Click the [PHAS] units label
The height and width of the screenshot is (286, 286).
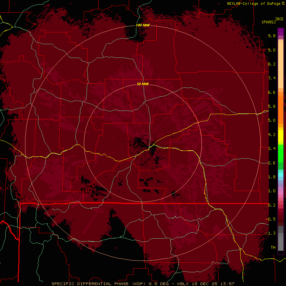click(x=269, y=22)
